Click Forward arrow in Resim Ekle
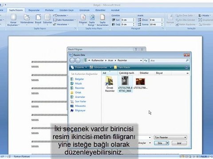 [x=78, y=61]
